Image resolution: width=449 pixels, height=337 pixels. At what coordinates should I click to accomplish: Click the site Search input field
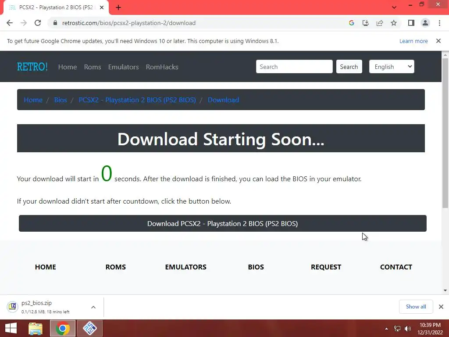(x=294, y=67)
